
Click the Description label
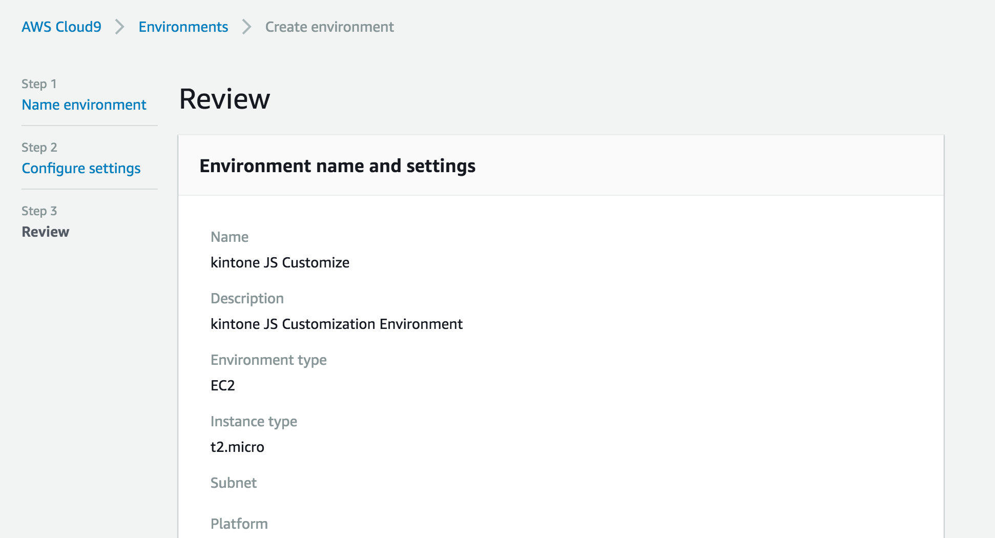pos(247,298)
